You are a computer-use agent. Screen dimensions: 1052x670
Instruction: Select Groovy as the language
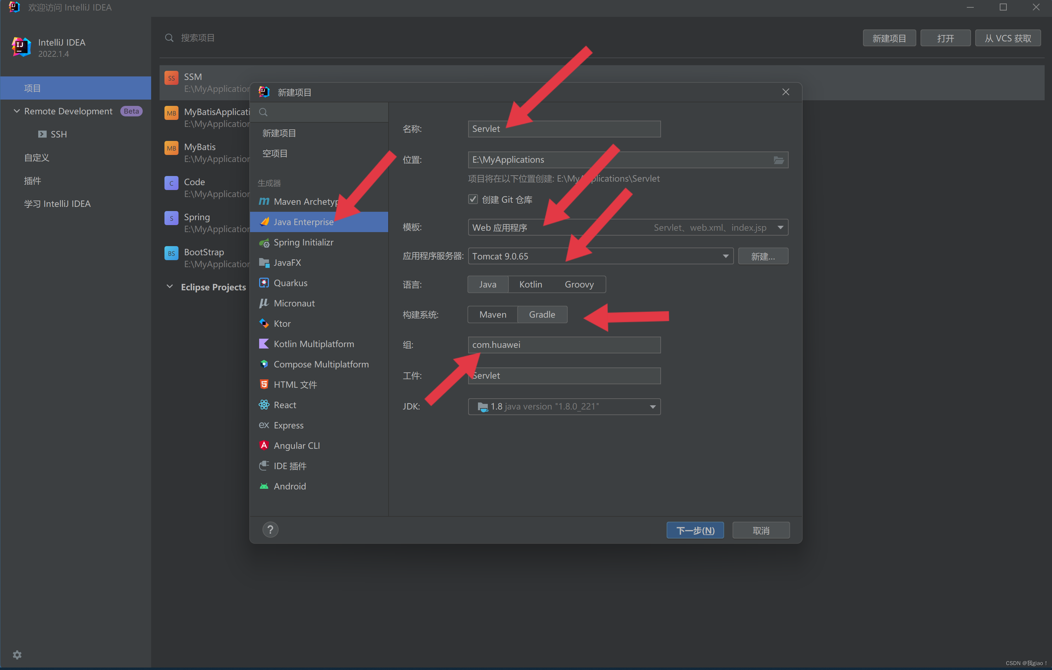coord(579,284)
